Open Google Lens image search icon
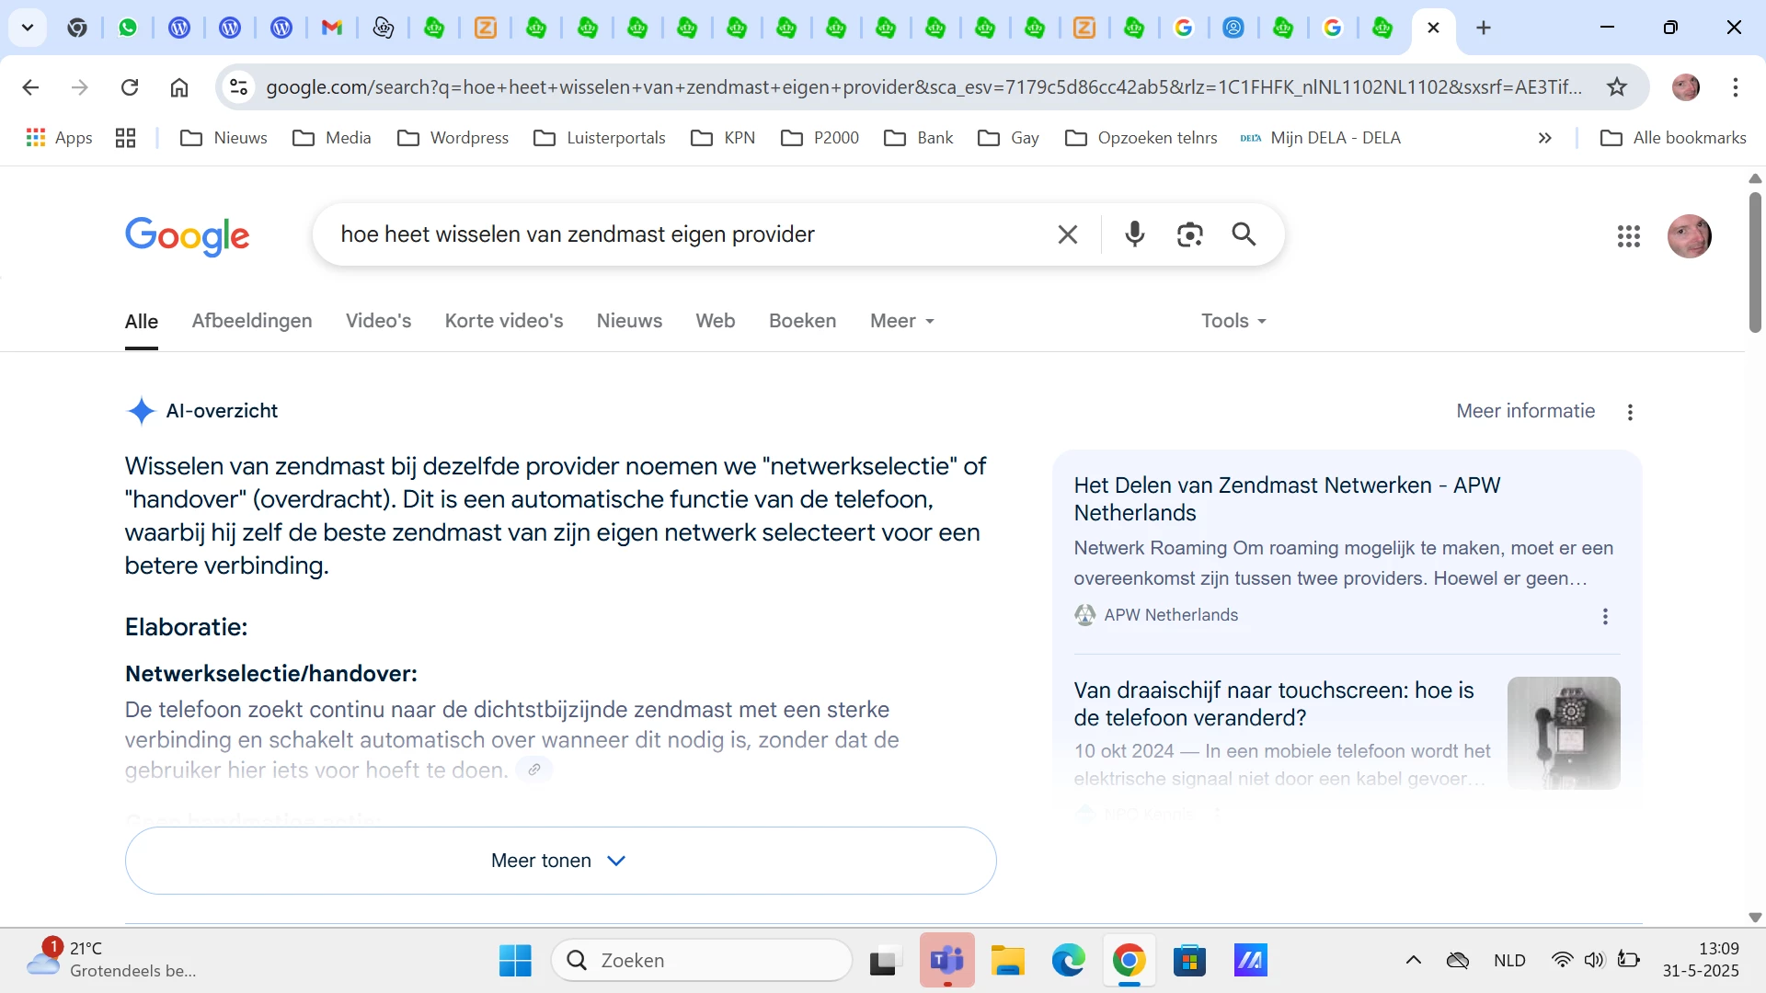This screenshot has height=993, width=1766. pyautogui.click(x=1189, y=234)
